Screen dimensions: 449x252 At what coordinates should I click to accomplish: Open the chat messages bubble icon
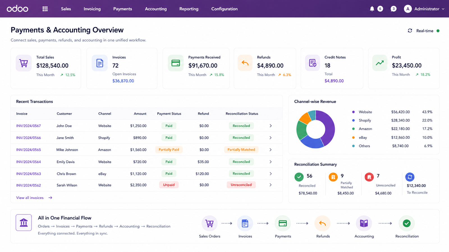(393, 9)
